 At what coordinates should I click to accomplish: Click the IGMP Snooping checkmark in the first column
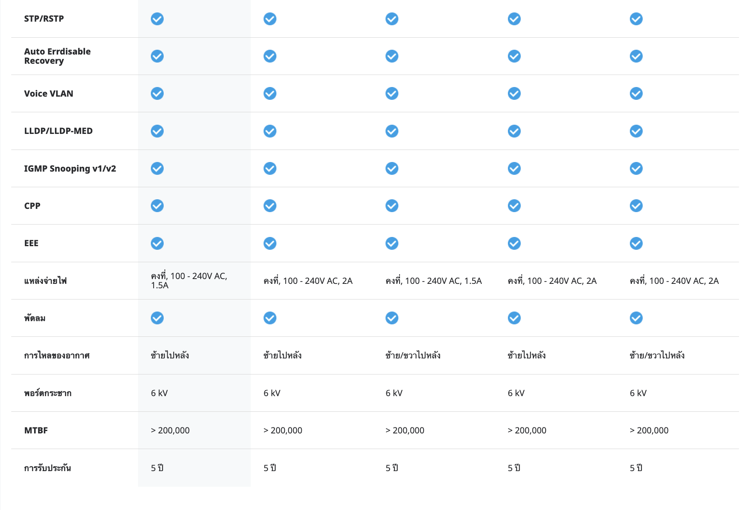click(x=157, y=168)
